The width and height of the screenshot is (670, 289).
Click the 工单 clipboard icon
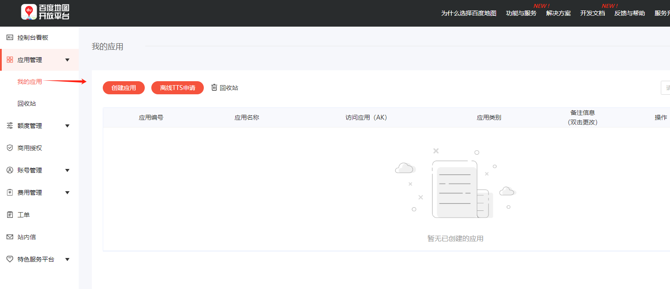[x=10, y=215]
